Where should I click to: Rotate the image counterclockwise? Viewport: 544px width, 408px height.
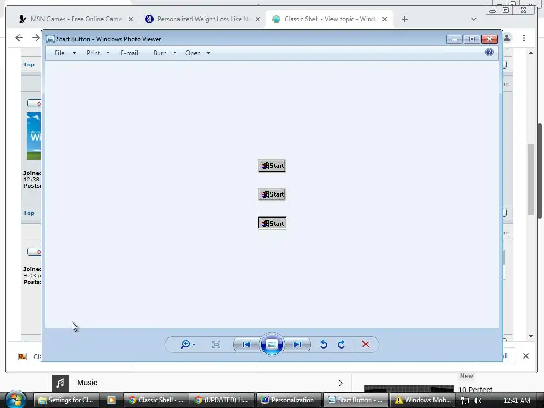click(324, 344)
